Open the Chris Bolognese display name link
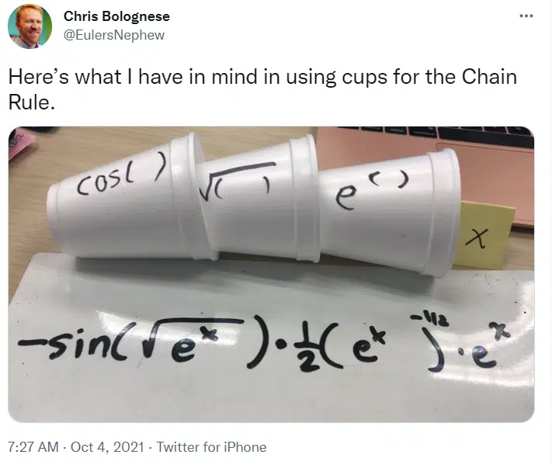552x465 pixels. click(116, 16)
